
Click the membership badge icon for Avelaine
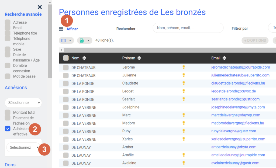coord(184,163)
